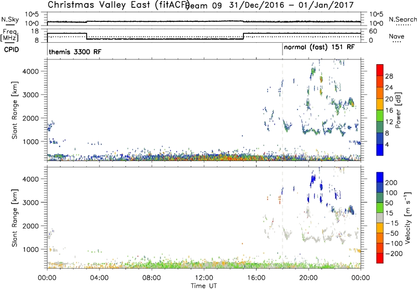
Task: Click the 'N.Sky' label
Action: click(10, 19)
